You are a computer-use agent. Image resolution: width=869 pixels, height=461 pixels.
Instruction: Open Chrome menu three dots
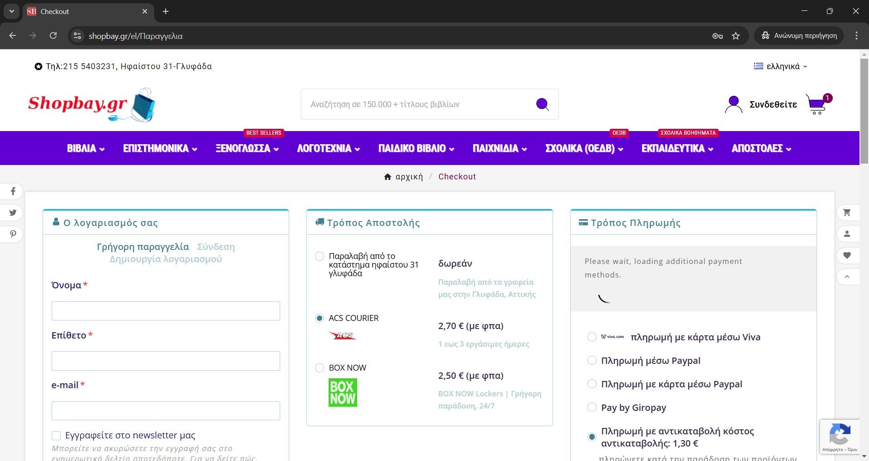[856, 36]
